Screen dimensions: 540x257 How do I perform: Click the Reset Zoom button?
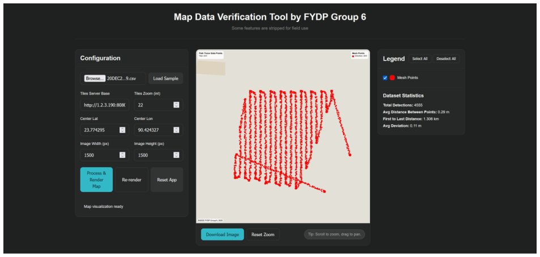pyautogui.click(x=263, y=234)
